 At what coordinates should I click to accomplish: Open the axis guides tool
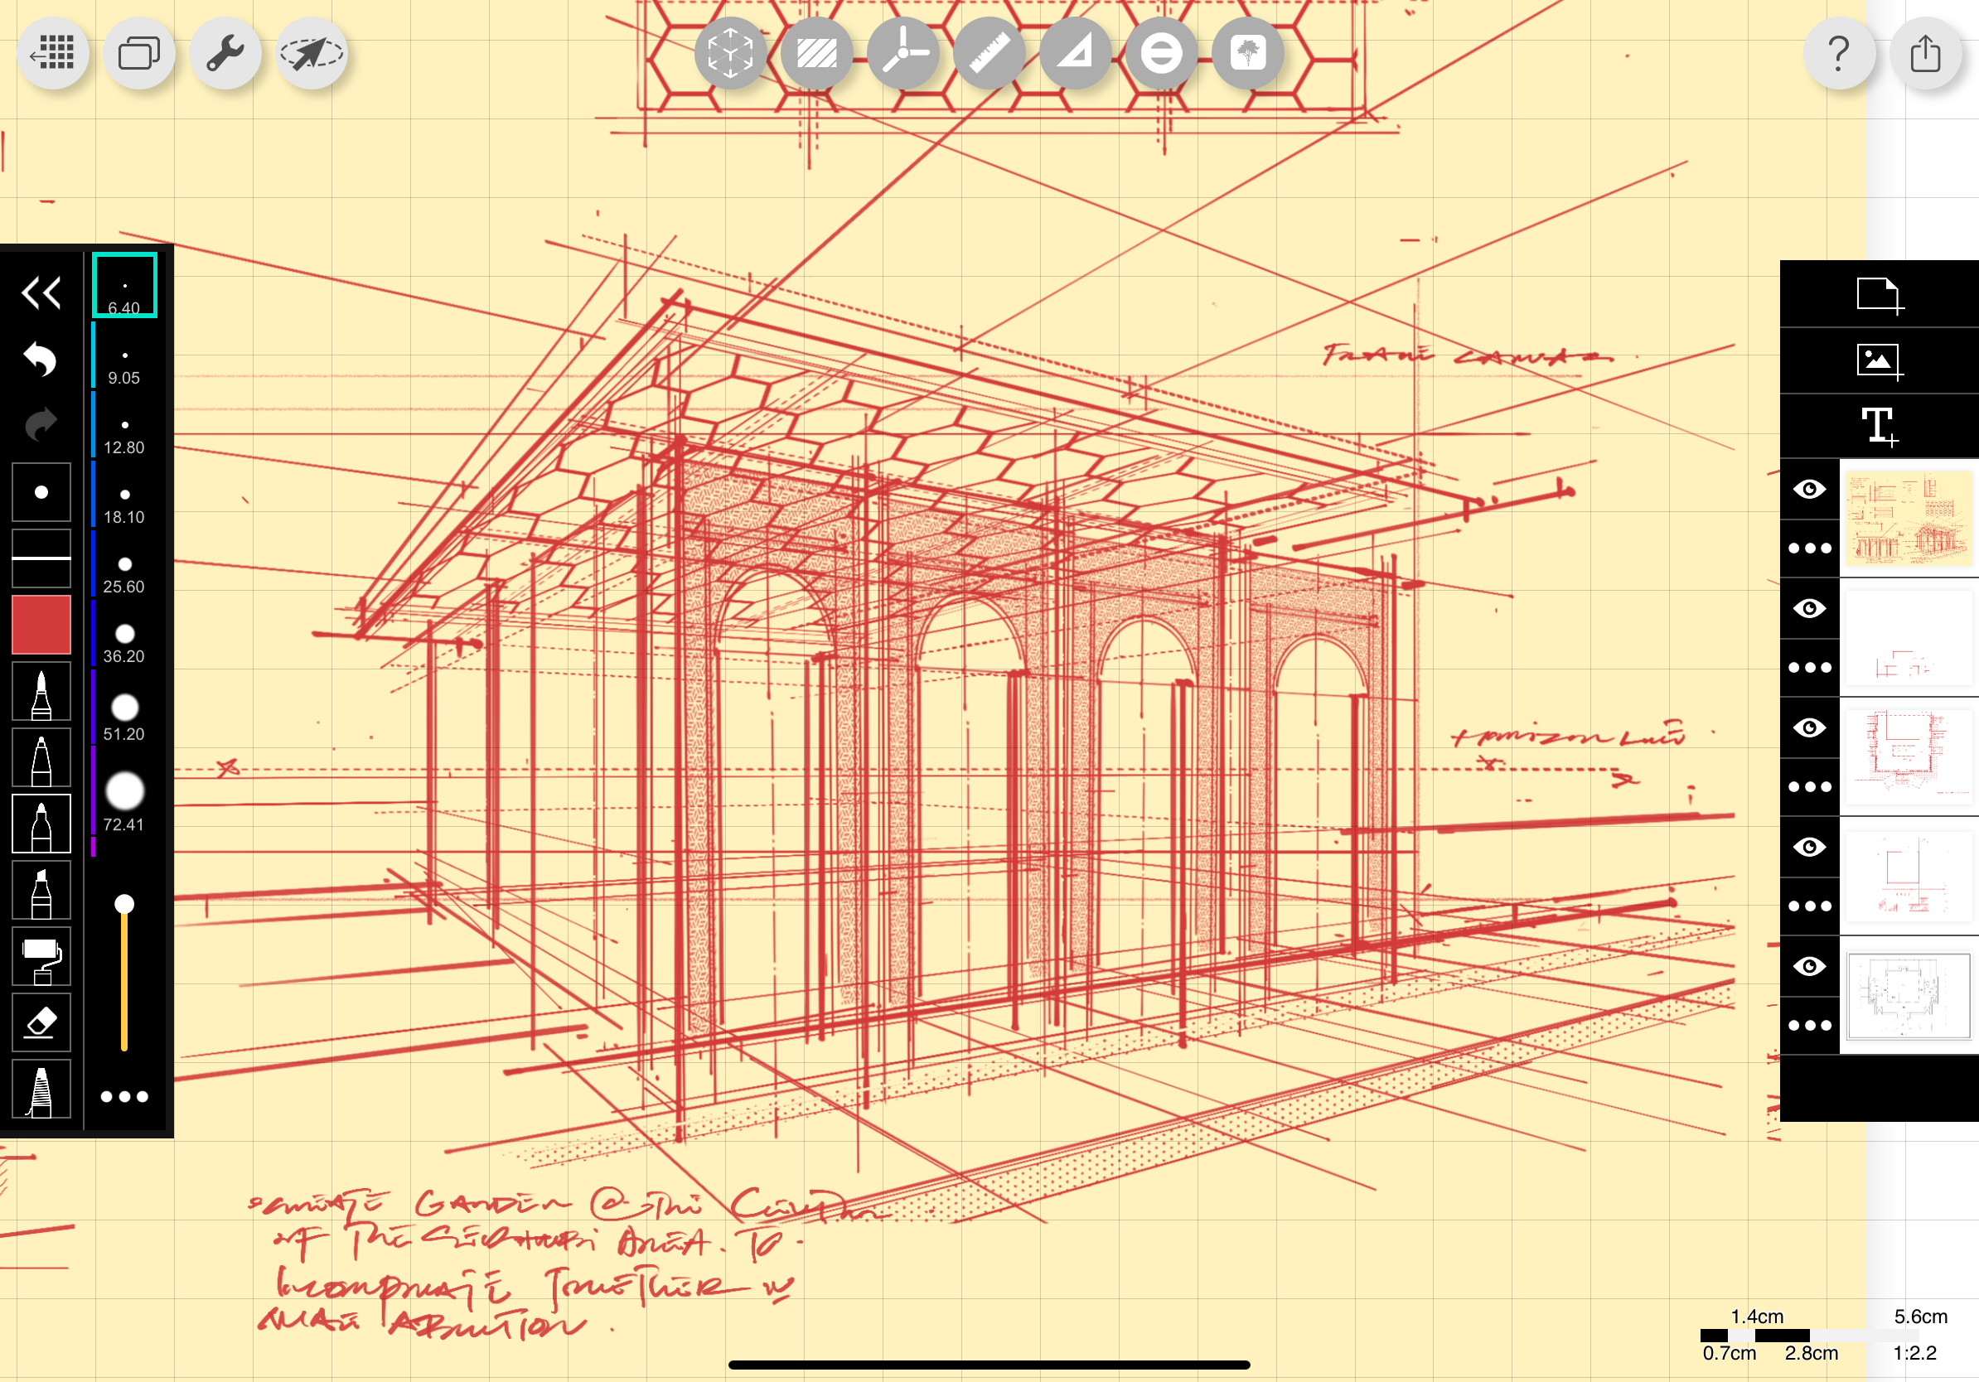[x=903, y=53]
